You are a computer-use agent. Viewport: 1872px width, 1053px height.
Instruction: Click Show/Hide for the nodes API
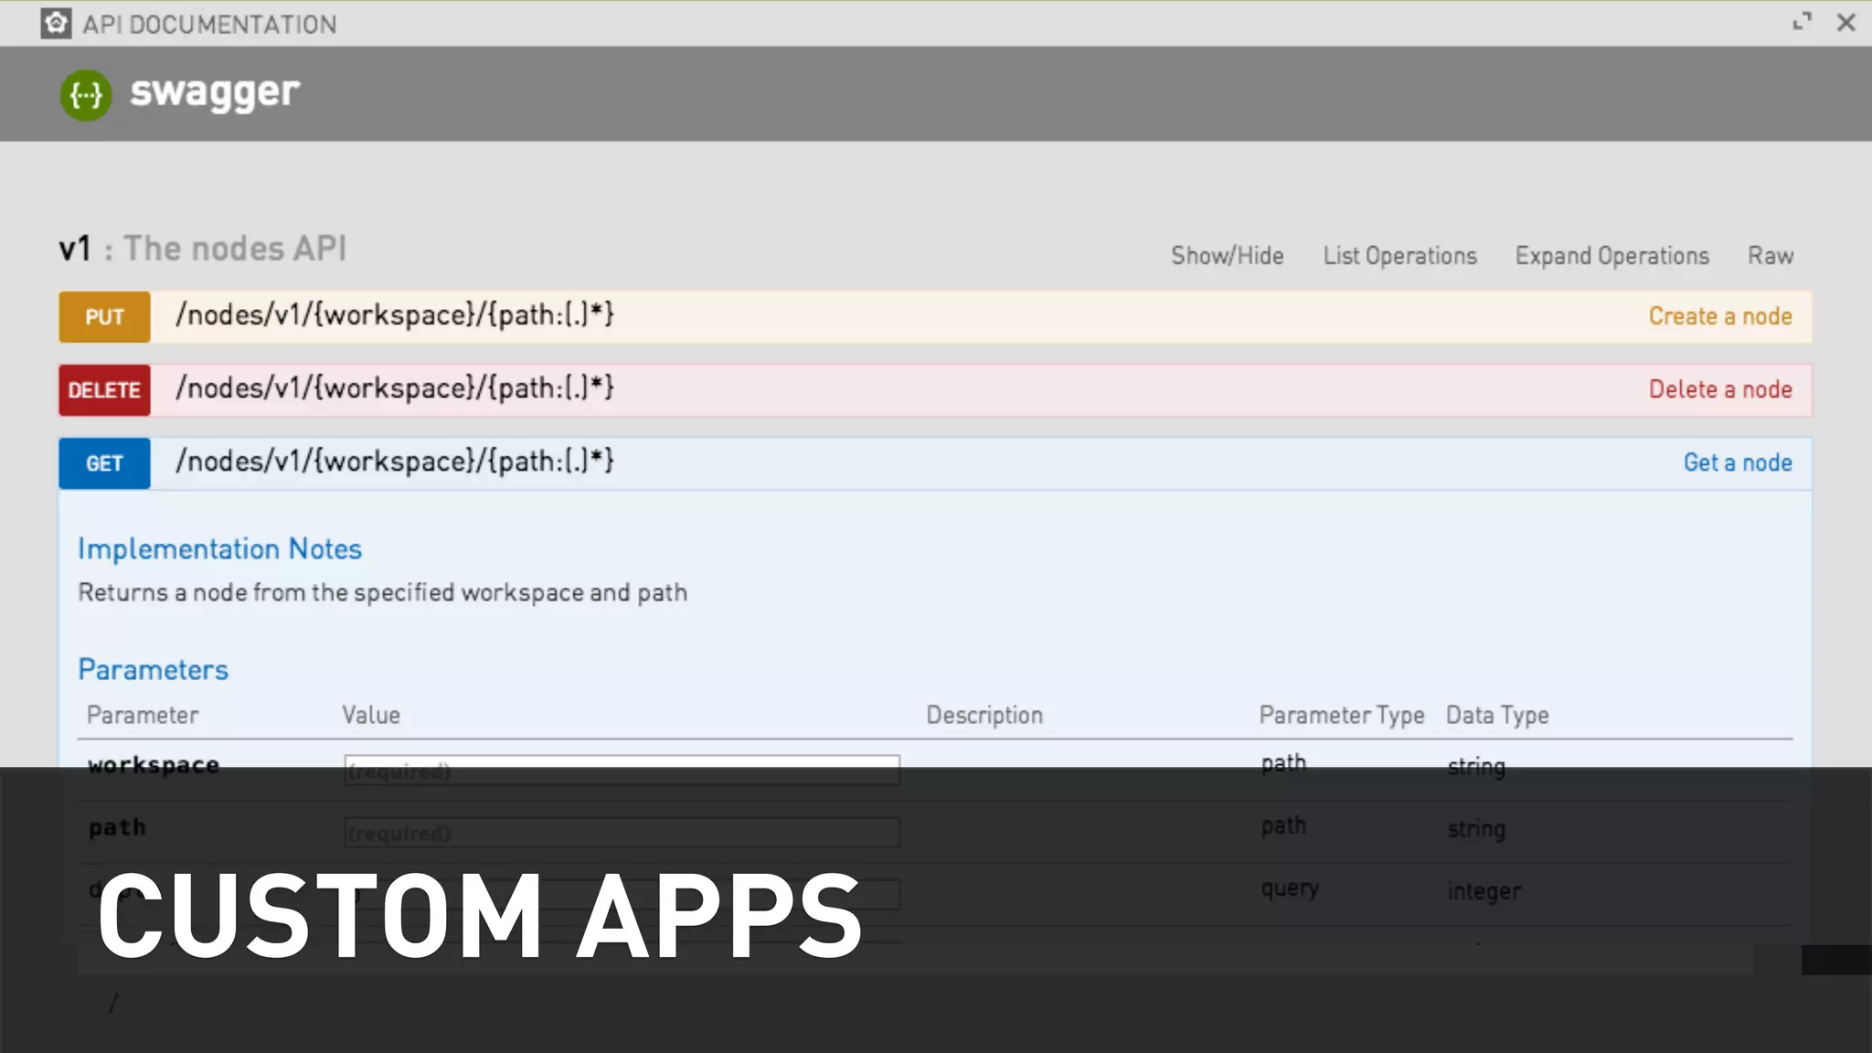click(1228, 256)
